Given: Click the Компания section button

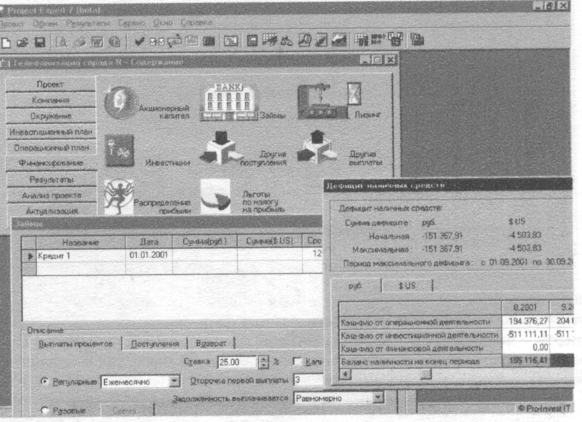Looking at the screenshot, I should pos(51,100).
